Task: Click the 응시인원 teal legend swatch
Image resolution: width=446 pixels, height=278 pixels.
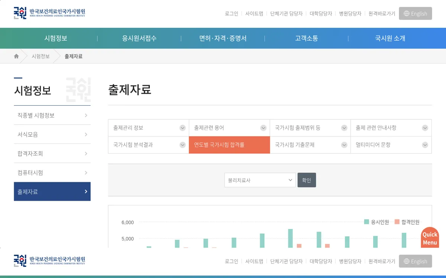Action: (366, 222)
